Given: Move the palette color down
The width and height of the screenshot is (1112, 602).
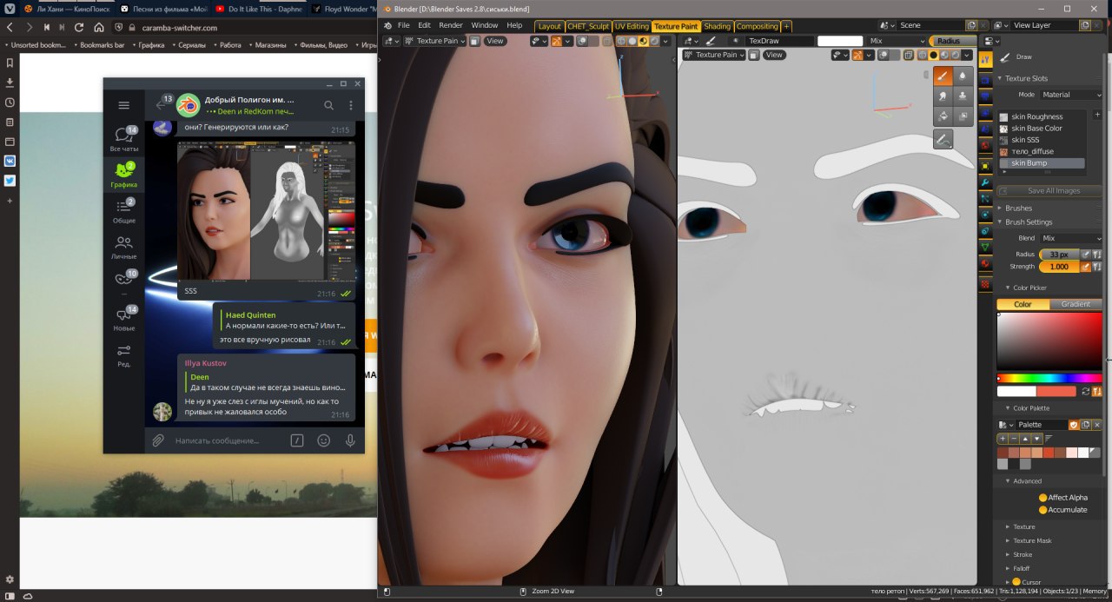Looking at the screenshot, I should [1036, 439].
